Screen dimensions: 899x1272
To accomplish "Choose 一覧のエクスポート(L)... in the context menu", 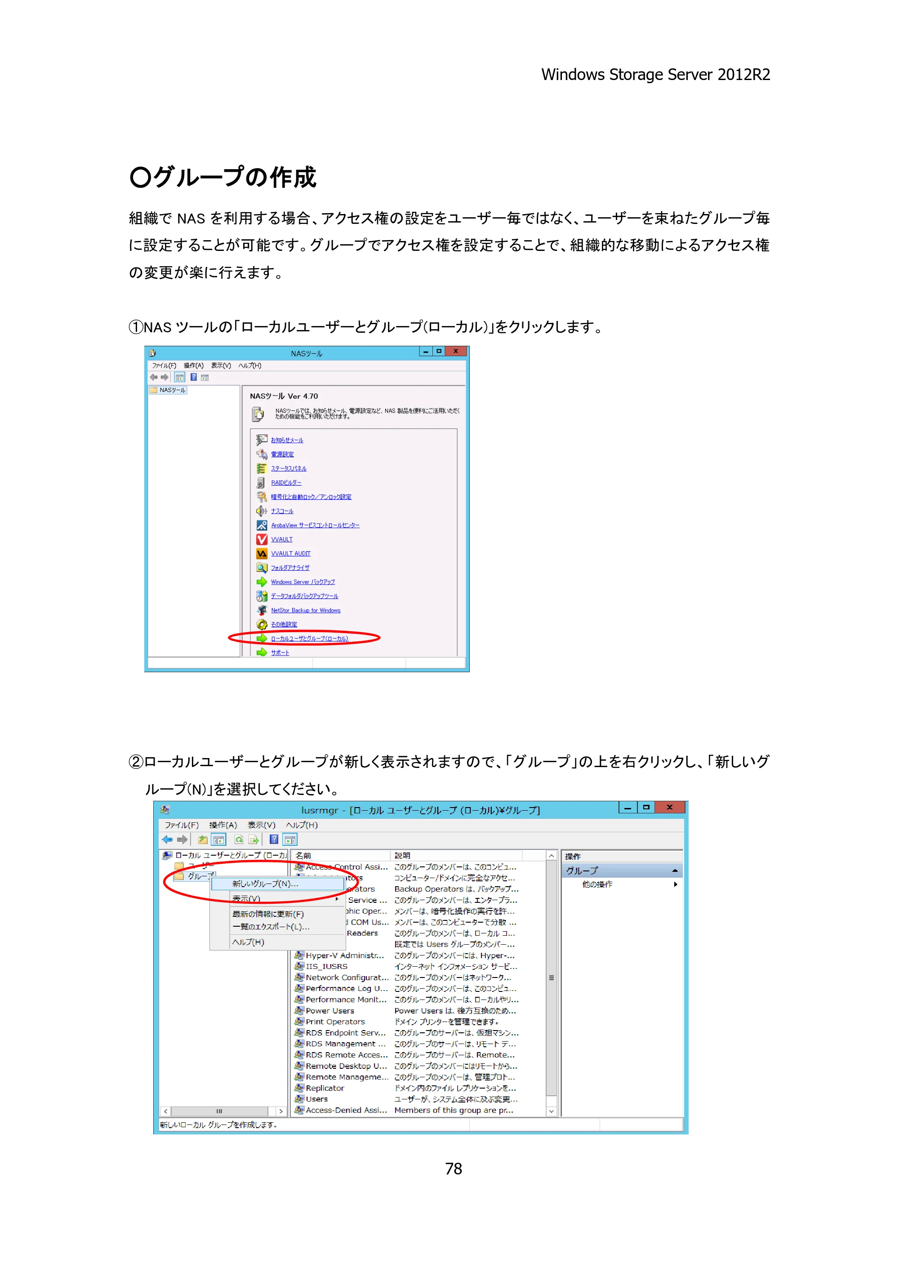I will [x=278, y=927].
